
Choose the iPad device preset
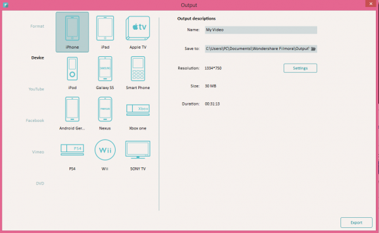(105, 32)
